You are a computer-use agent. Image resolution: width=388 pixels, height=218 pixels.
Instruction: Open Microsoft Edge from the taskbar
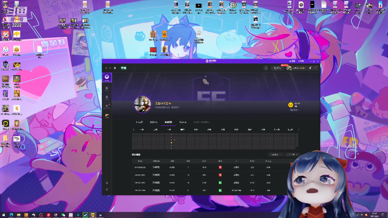pos(11,215)
